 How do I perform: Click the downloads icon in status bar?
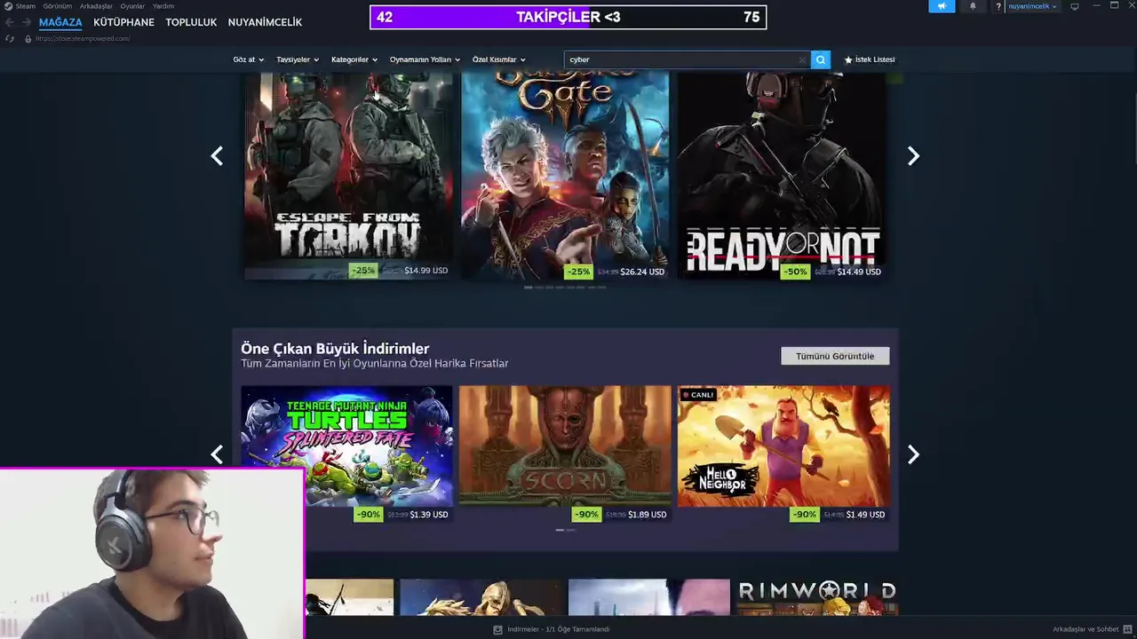[497, 629]
